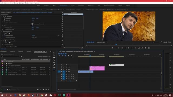Expand the Scale parameter
The width and height of the screenshot is (173, 97).
pyautogui.click(x=2, y=20)
